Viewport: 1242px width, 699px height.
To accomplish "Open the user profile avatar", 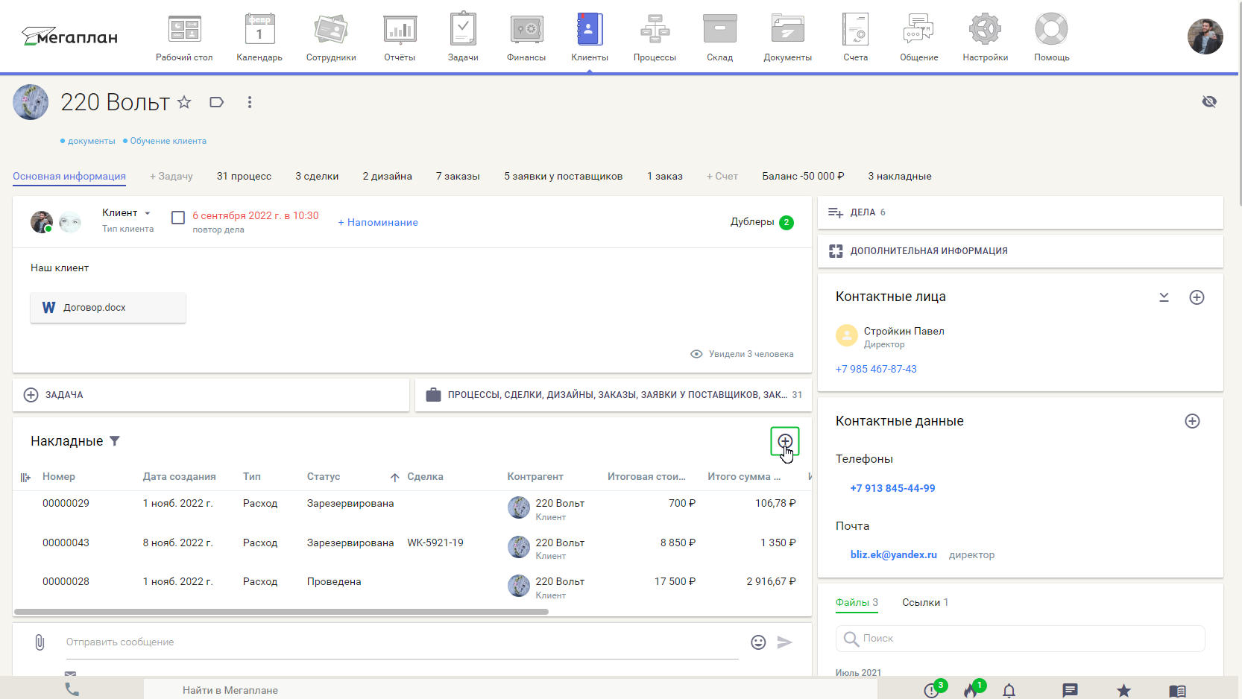I will point(1205,37).
